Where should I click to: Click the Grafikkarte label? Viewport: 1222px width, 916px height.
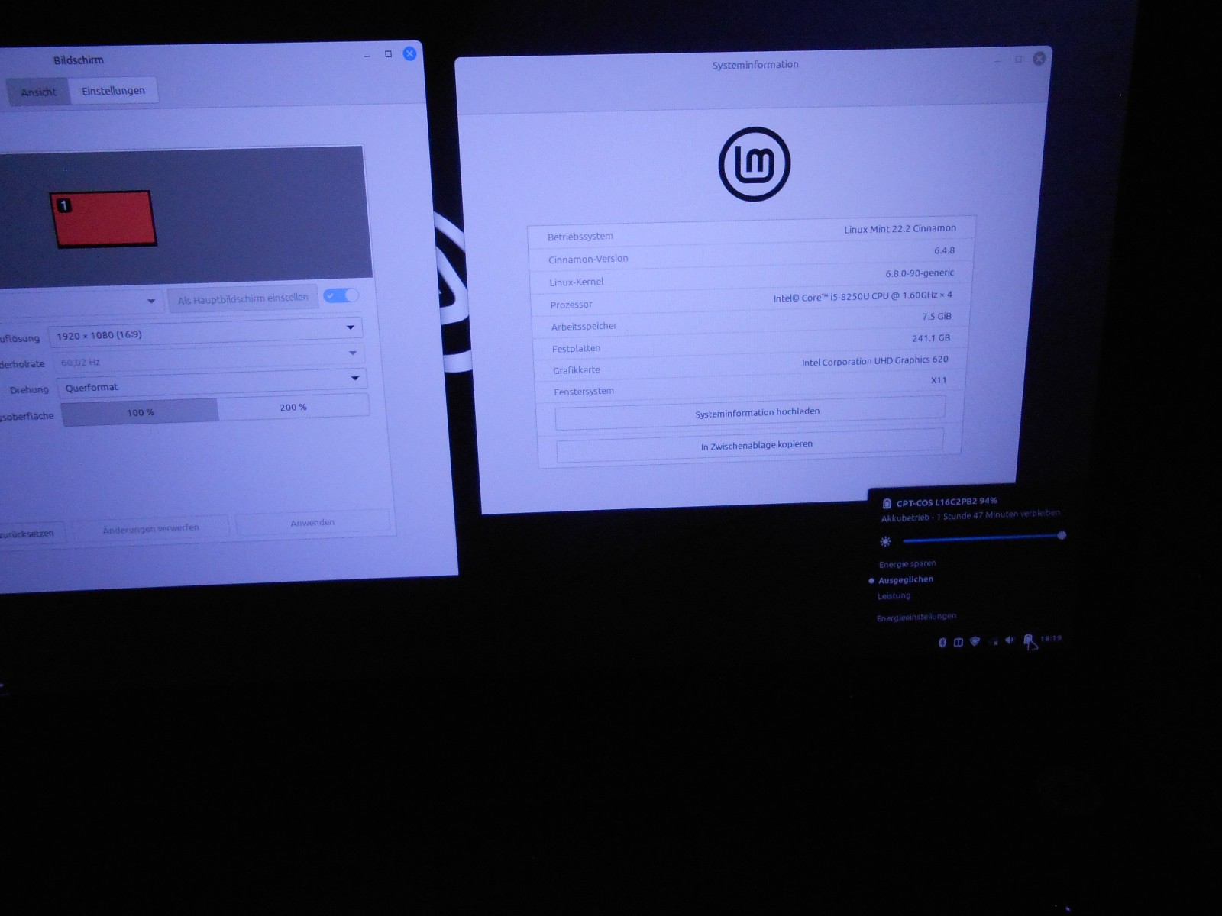point(577,370)
